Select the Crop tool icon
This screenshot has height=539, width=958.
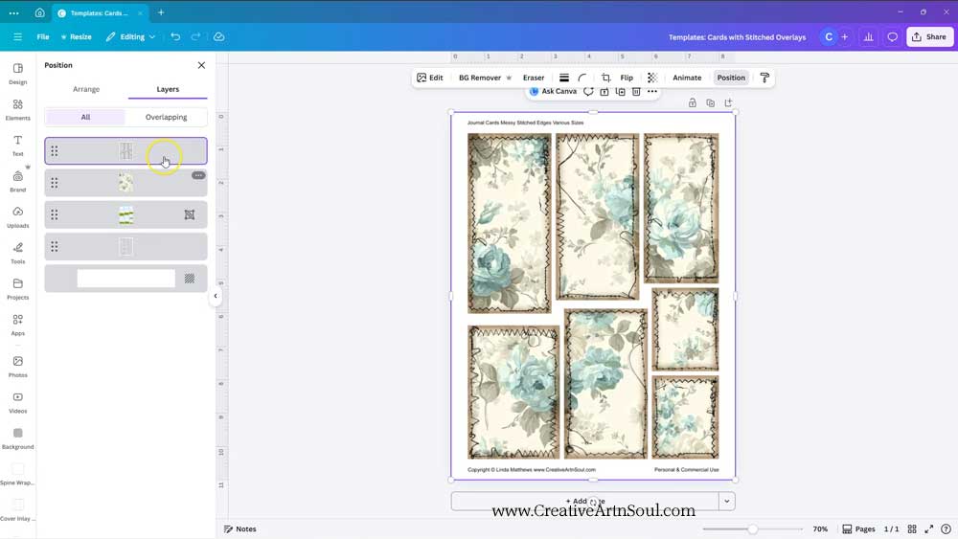[x=605, y=78]
